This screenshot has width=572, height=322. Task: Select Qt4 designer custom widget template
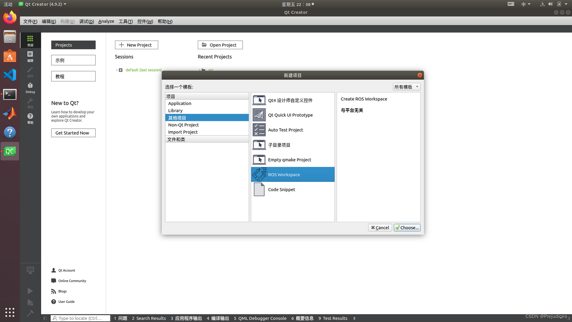tap(293, 100)
